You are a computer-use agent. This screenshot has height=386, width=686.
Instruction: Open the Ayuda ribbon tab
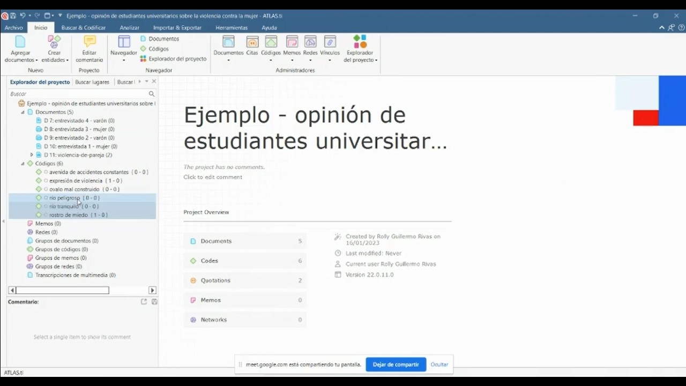(269, 28)
